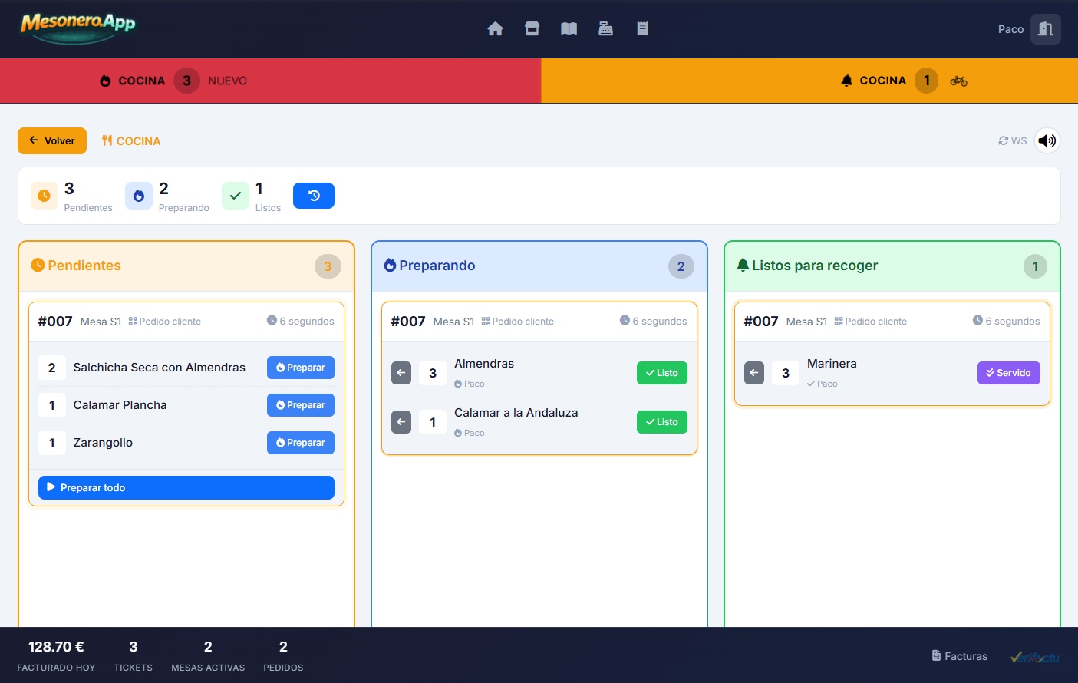Click the Preparar todo bar
The width and height of the screenshot is (1078, 683).
186,487
